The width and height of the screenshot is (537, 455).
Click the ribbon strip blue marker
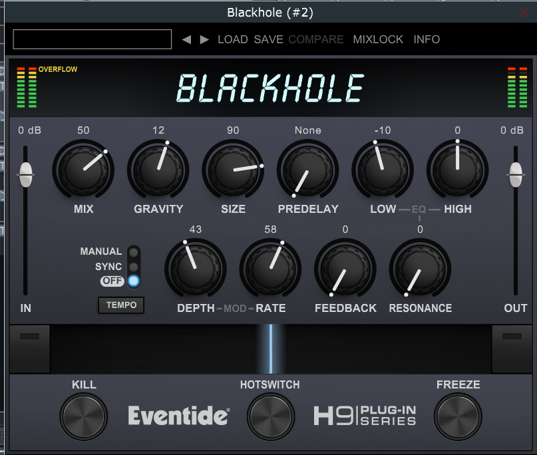[271, 349]
